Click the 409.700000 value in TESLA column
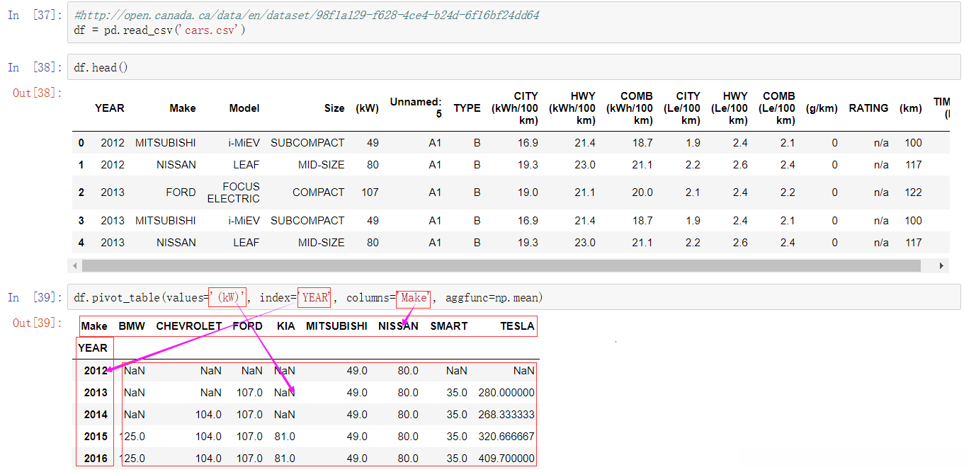The width and height of the screenshot is (976, 472). pyautogui.click(x=506, y=459)
